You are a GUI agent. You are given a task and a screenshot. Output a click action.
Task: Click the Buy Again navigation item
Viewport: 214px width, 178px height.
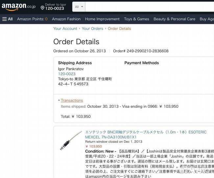tap(207, 19)
